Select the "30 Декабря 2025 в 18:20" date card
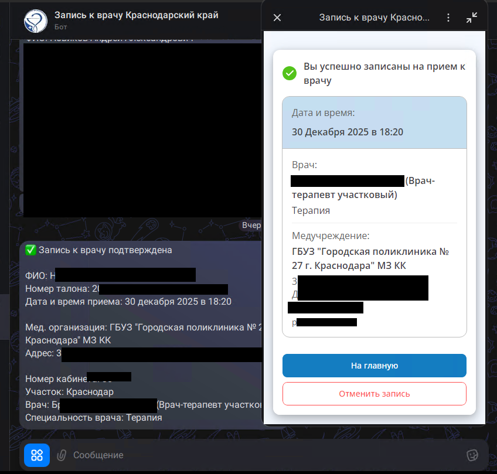 (348, 131)
